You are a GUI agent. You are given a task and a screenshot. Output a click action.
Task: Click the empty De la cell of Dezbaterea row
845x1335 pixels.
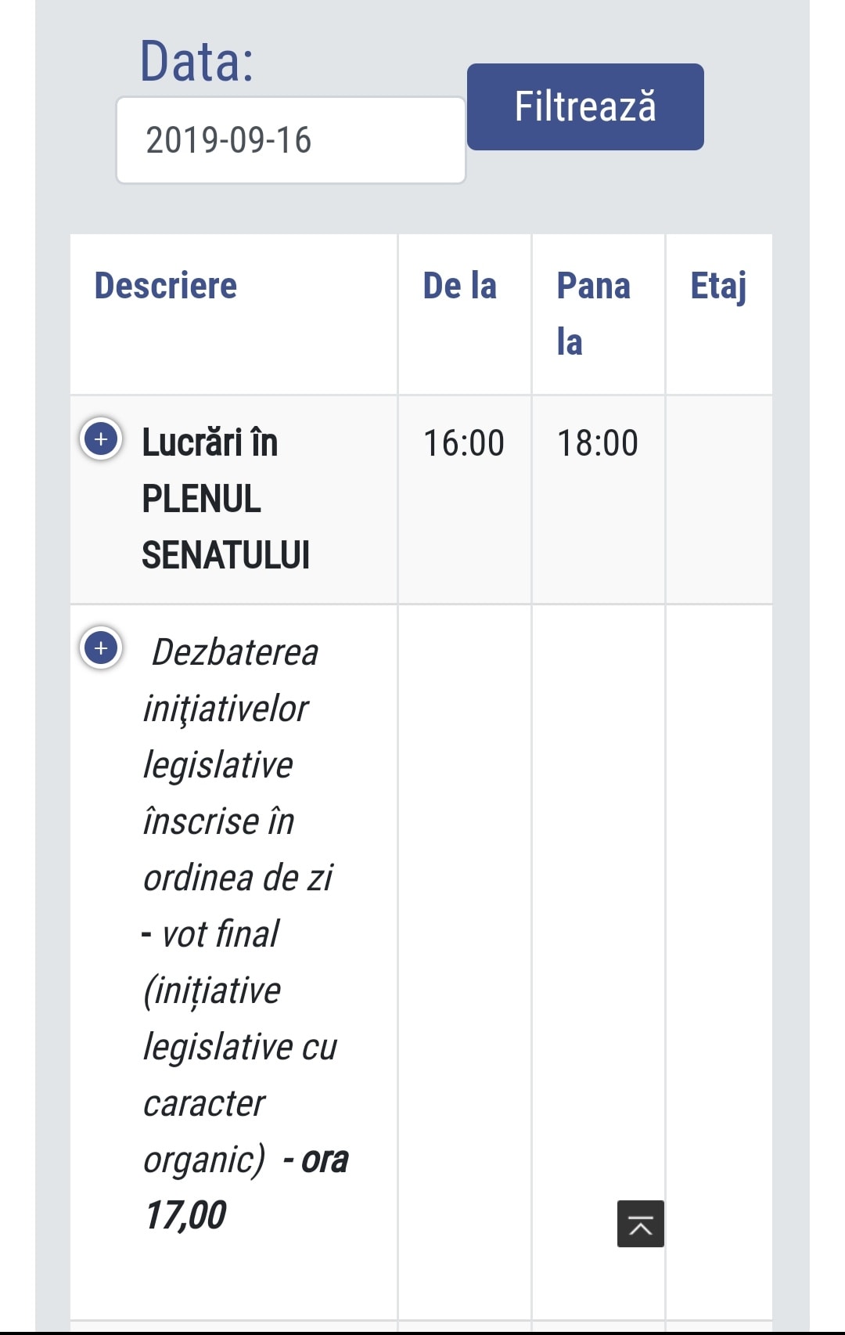465,962
